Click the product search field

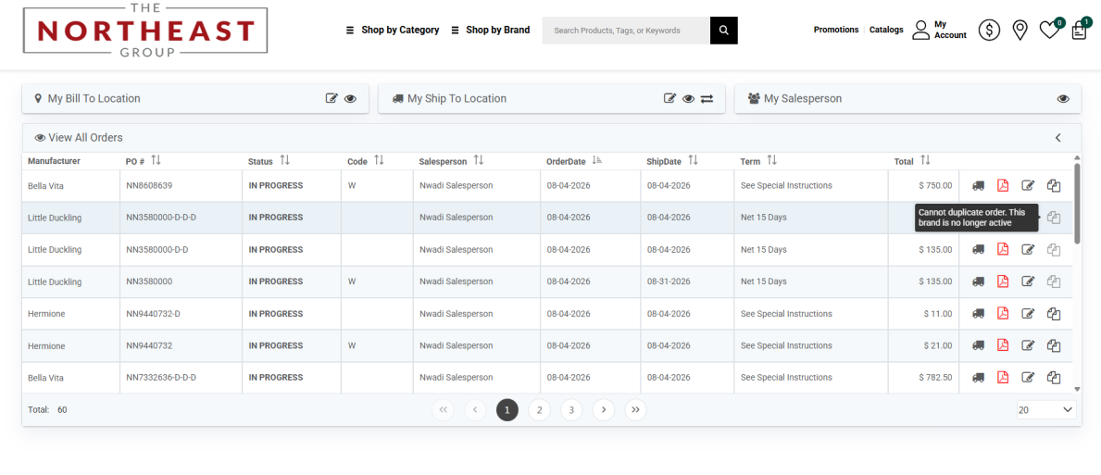click(626, 31)
